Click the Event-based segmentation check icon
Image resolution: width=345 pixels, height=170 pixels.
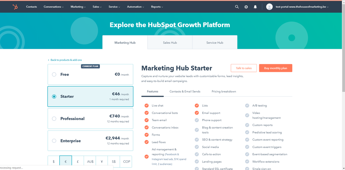247,154
